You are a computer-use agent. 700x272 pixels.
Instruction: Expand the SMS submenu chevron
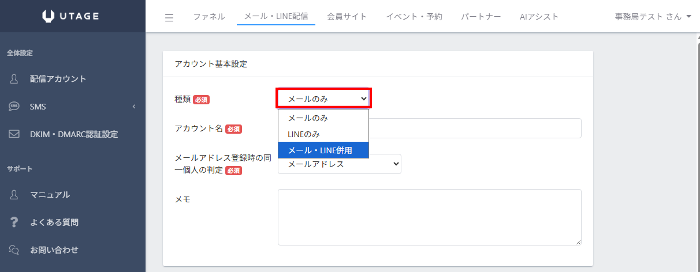[133, 107]
